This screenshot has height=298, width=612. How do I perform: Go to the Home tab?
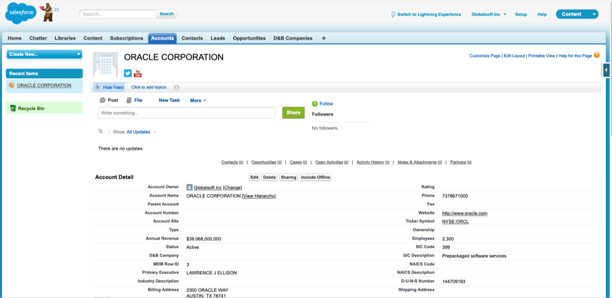[x=15, y=38]
